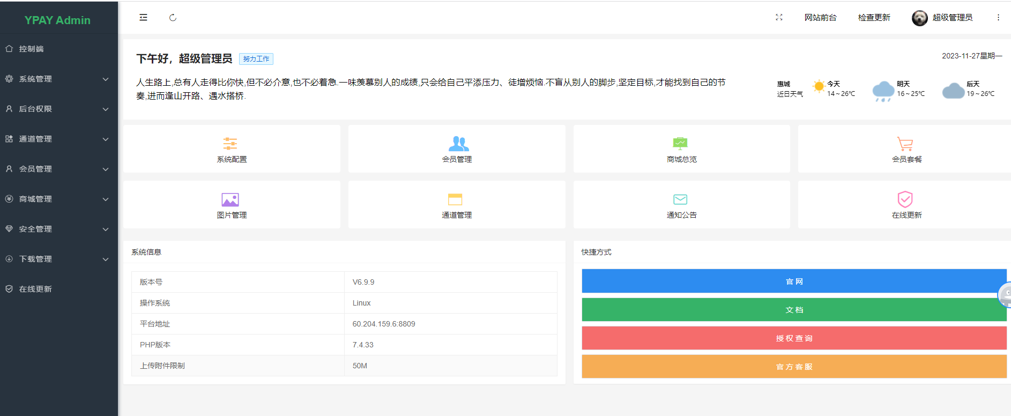The image size is (1011, 416).
Task: Expand the 商城管理 sidebar menu
Action: (x=58, y=199)
